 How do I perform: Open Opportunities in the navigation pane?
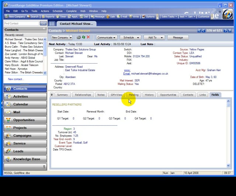25,120
